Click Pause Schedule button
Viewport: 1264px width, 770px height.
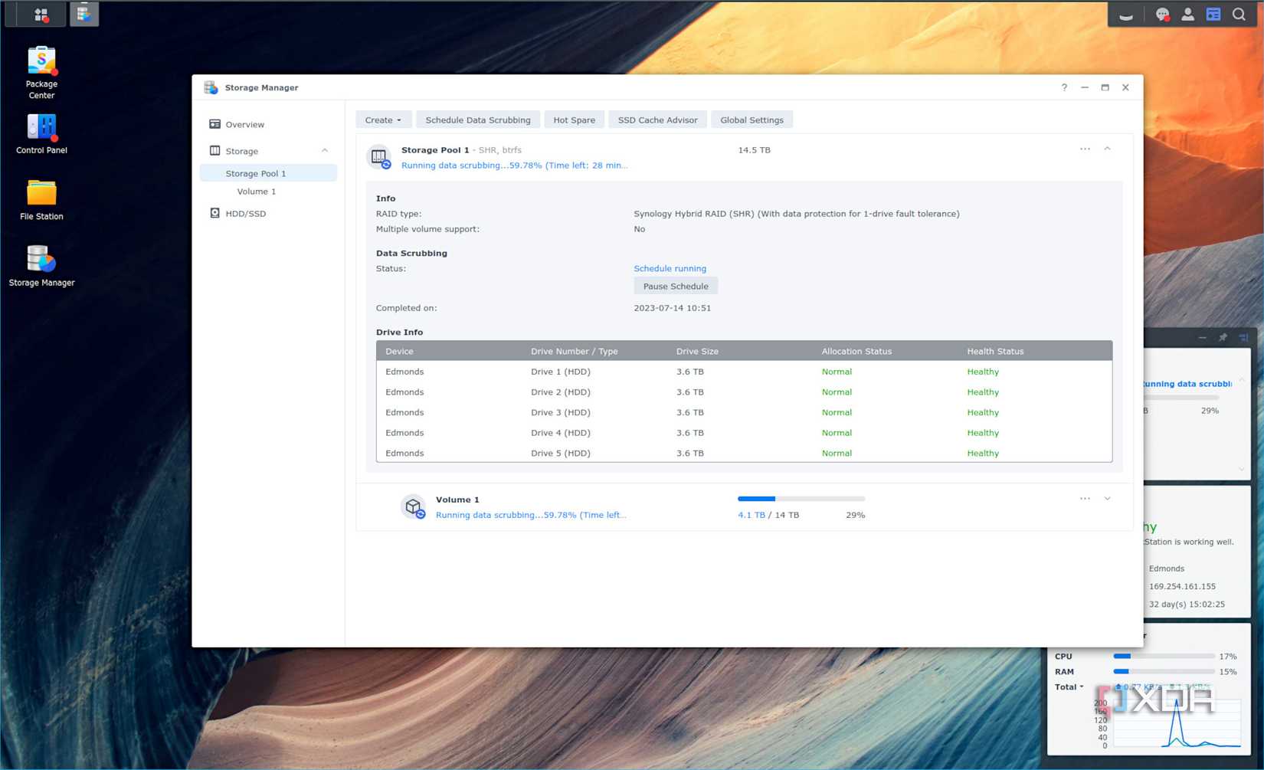[676, 287]
